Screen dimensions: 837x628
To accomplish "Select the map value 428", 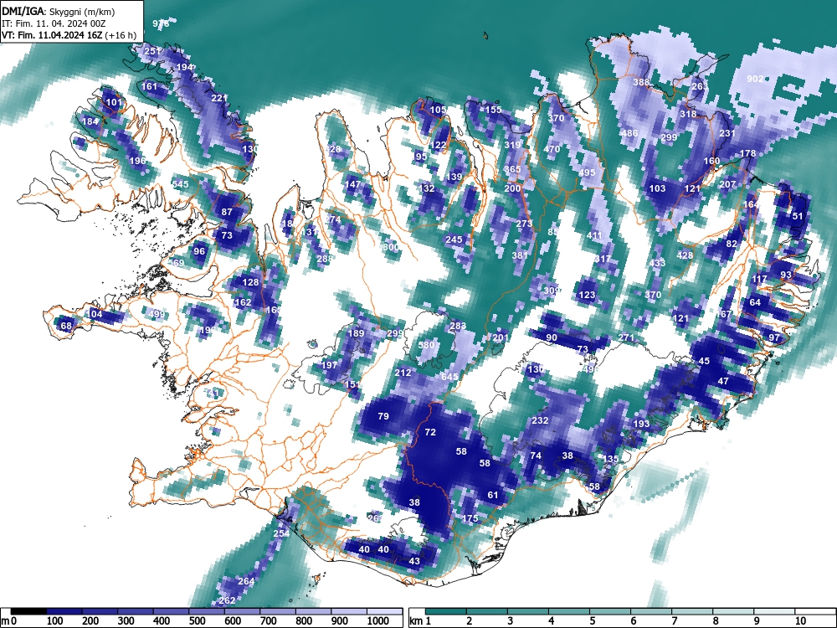I will [685, 255].
